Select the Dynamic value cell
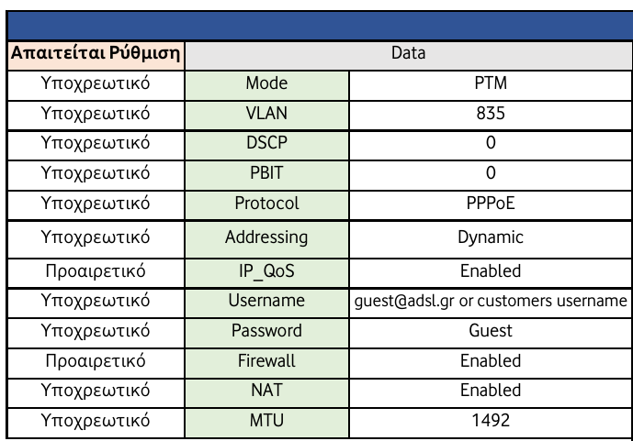The width and height of the screenshot is (633, 441). (x=491, y=237)
